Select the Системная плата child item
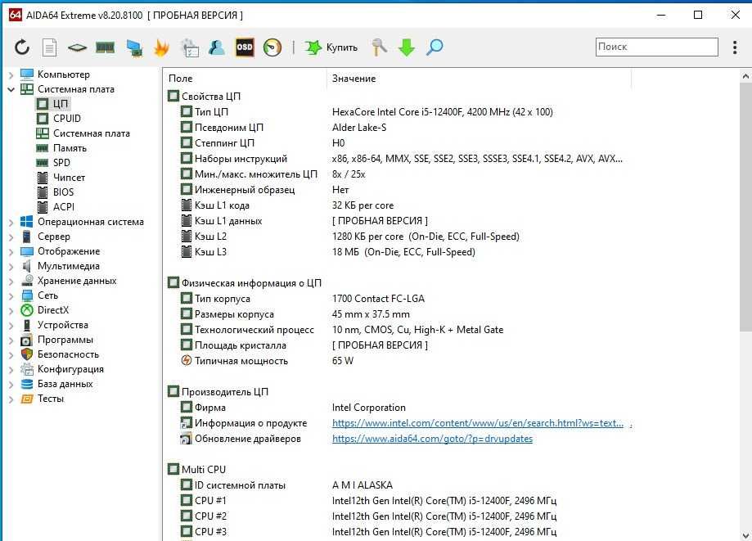Image resolution: width=752 pixels, height=541 pixels. tap(91, 133)
